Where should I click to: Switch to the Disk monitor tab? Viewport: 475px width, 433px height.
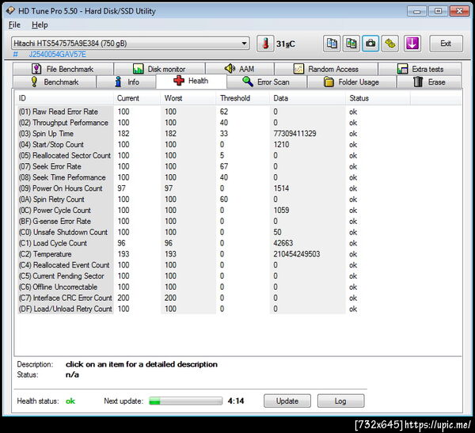point(159,69)
